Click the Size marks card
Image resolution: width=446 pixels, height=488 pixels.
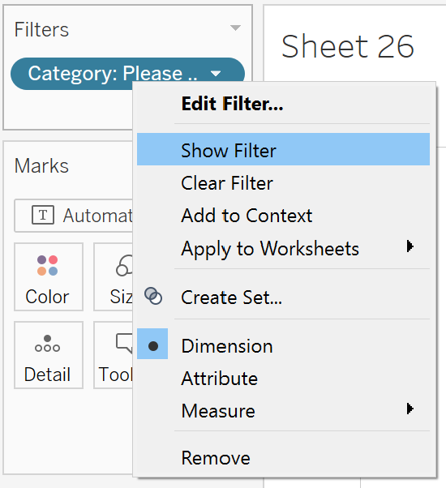point(114,276)
